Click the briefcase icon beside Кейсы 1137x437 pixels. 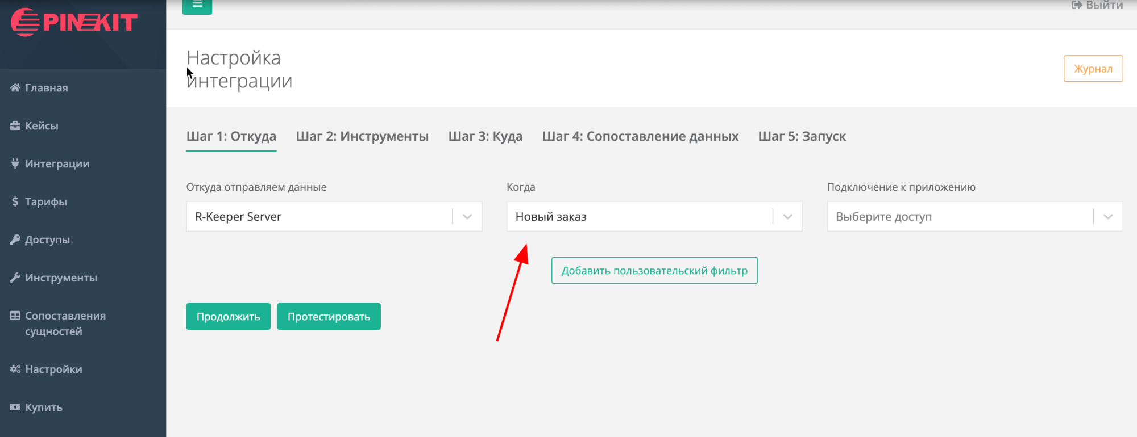pos(15,125)
